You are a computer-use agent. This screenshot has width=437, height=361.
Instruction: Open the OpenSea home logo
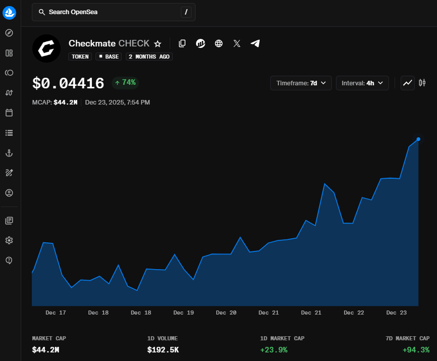9,13
